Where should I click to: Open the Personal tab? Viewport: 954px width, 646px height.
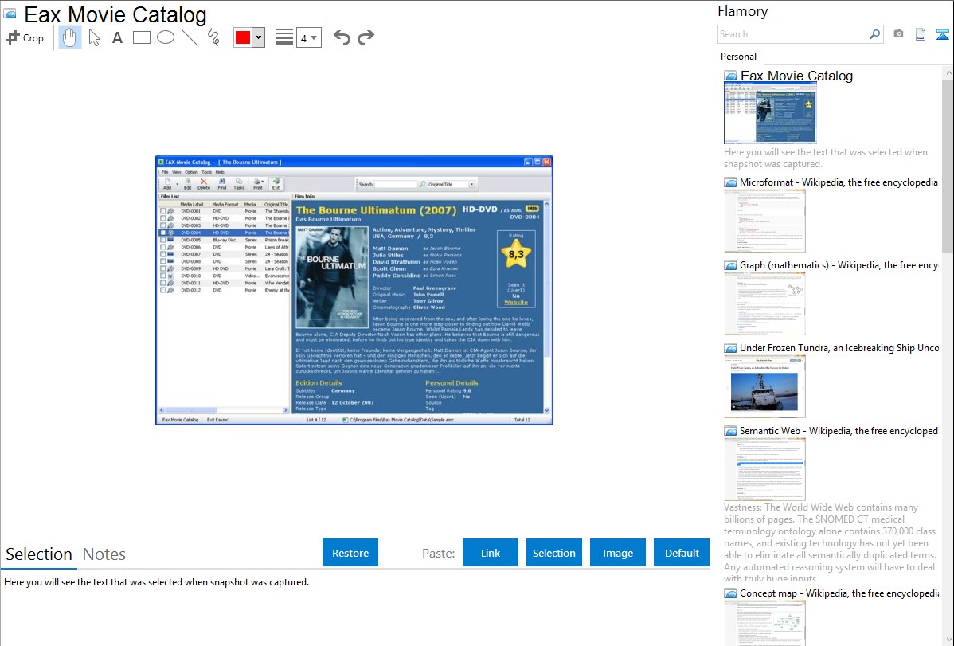[738, 57]
